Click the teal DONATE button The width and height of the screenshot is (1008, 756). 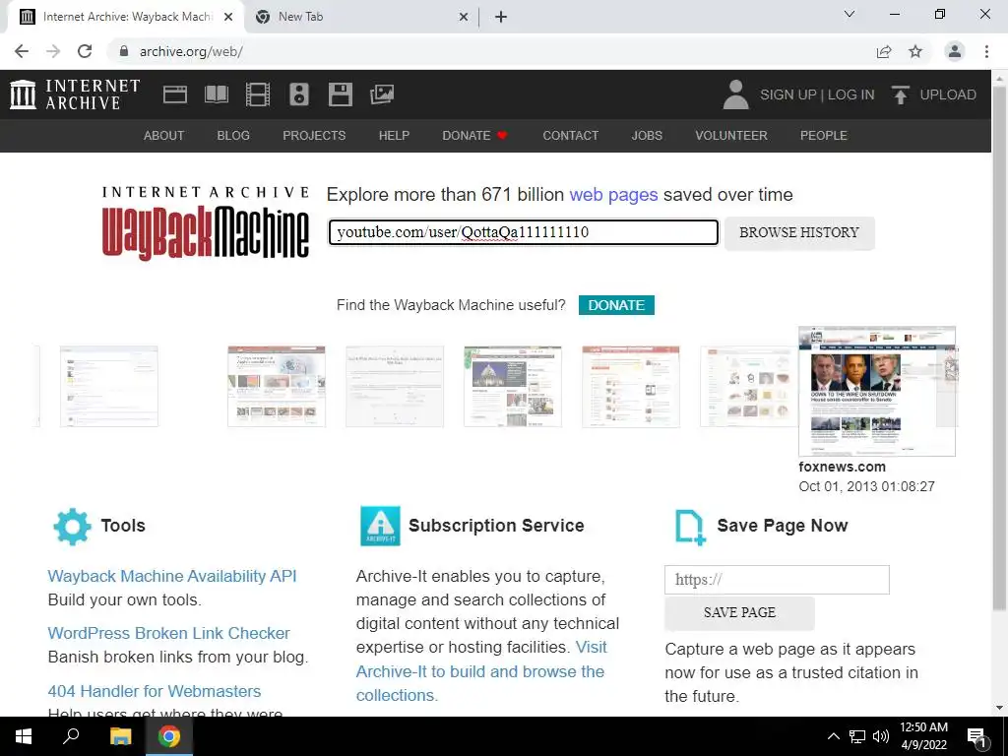(616, 305)
